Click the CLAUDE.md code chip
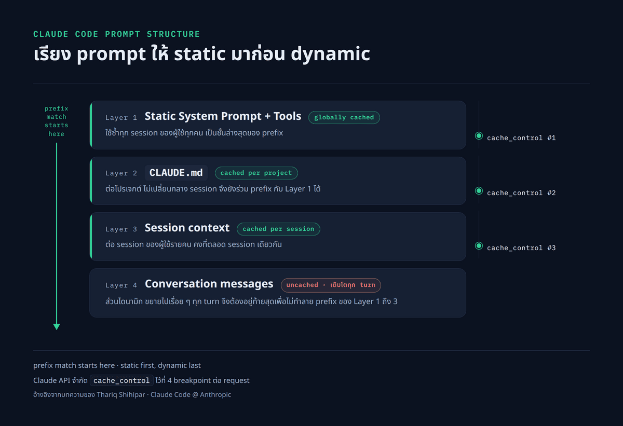This screenshot has width=623, height=426. (176, 173)
